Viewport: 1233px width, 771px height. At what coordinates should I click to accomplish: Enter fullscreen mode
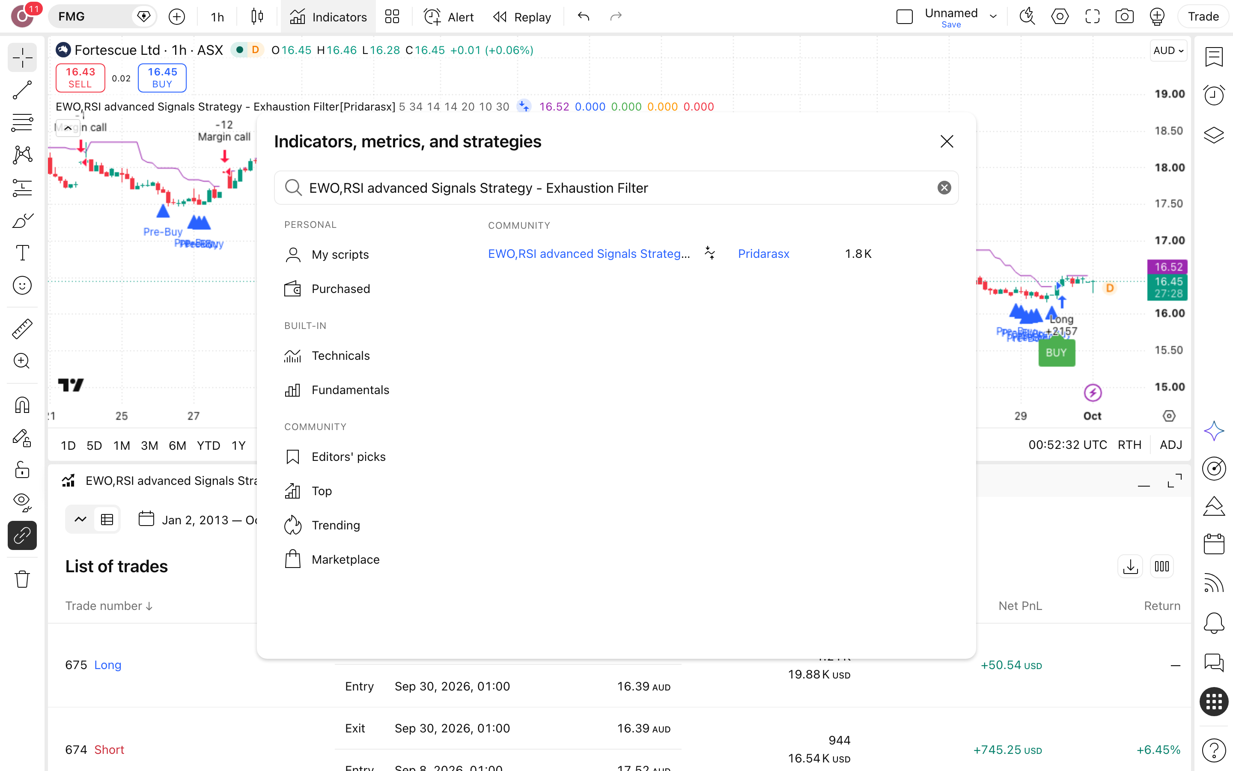click(x=1093, y=17)
